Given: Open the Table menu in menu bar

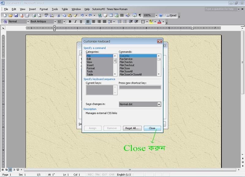Looking at the screenshot, I should 65,9.
